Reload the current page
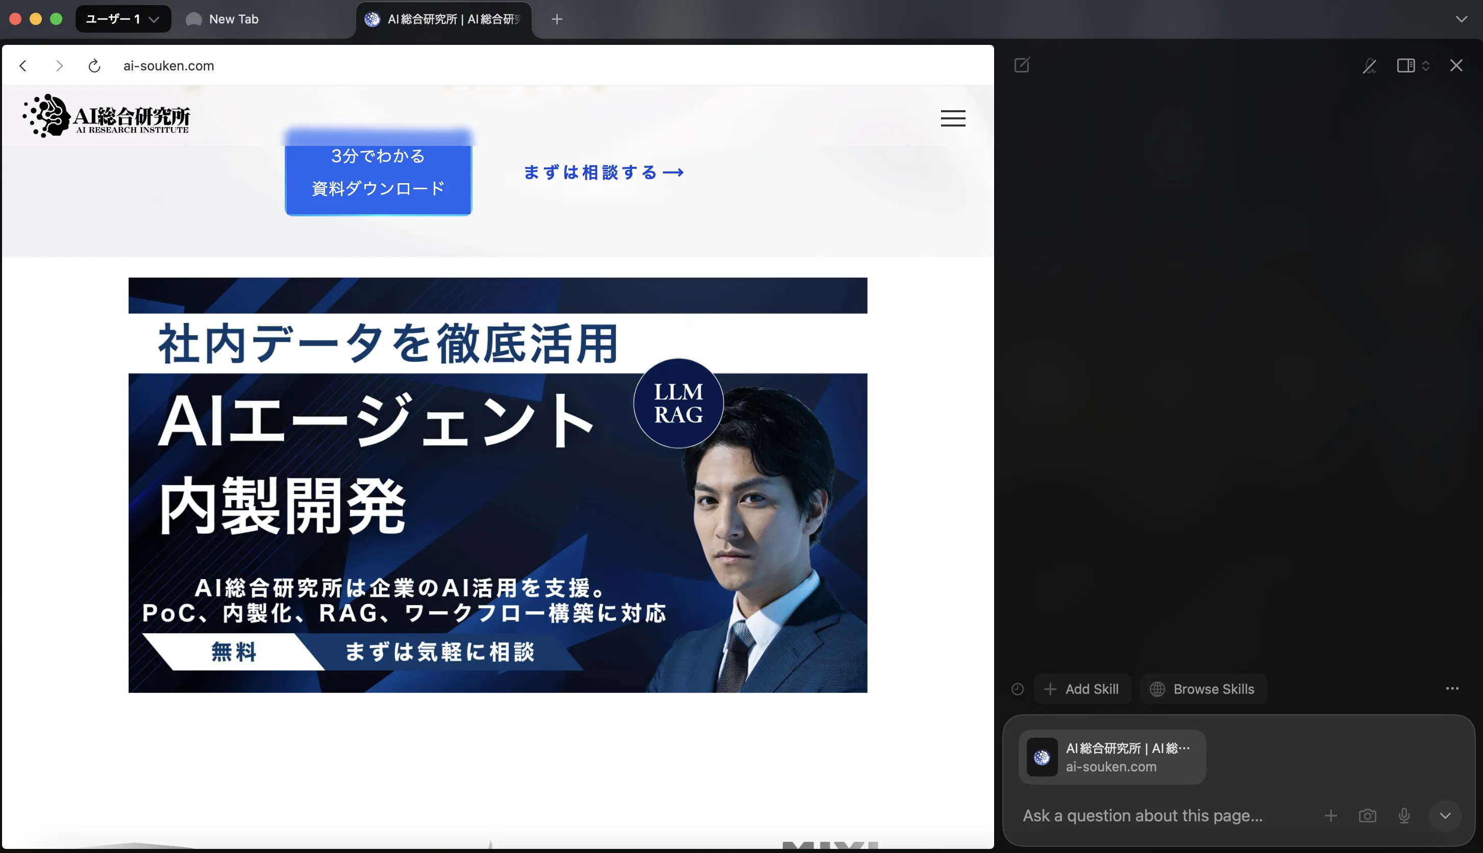 tap(94, 66)
